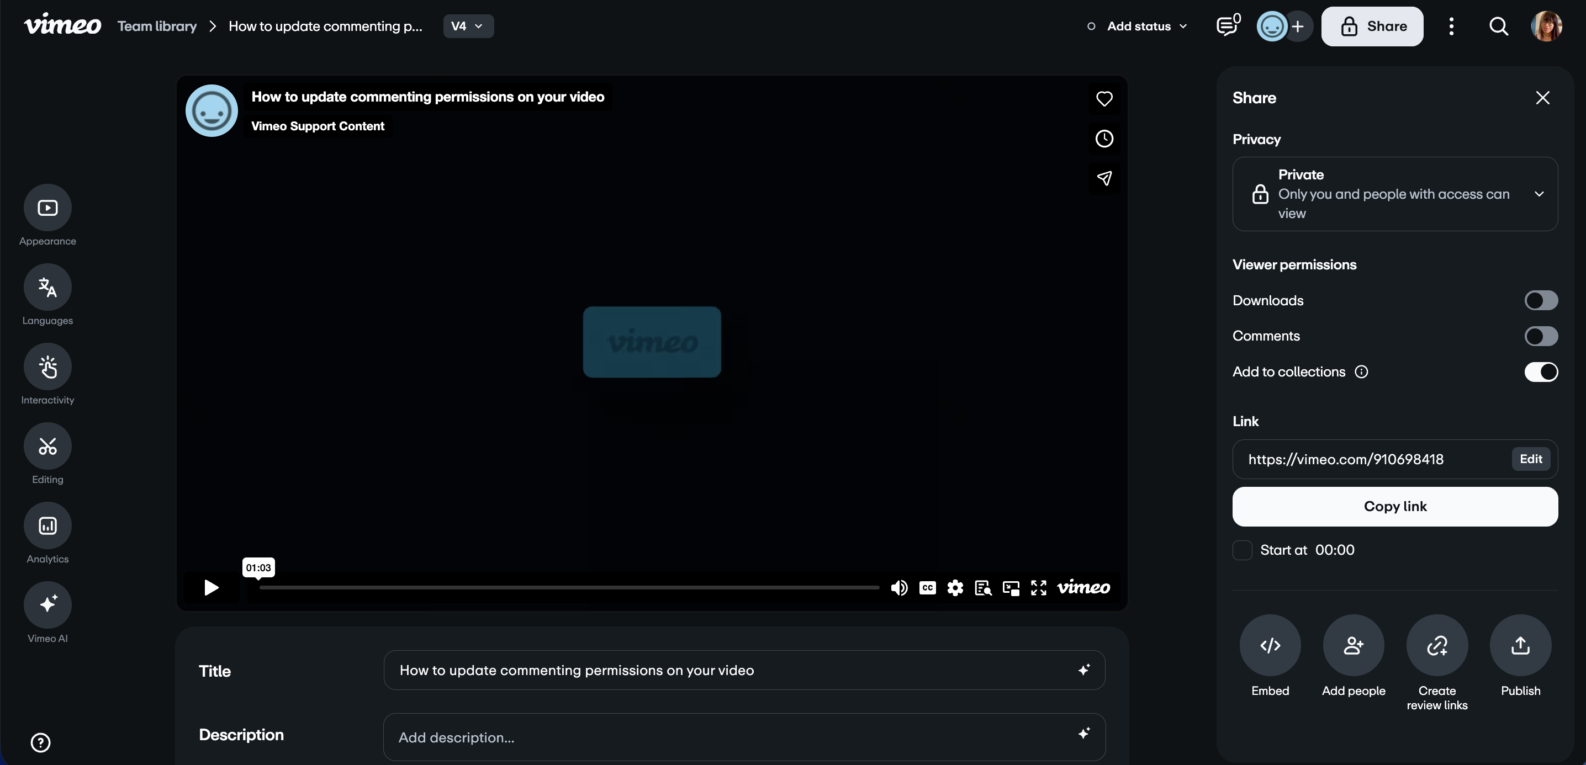This screenshot has width=1586, height=765.
Task: Open the V4 version dropdown
Action: [468, 26]
